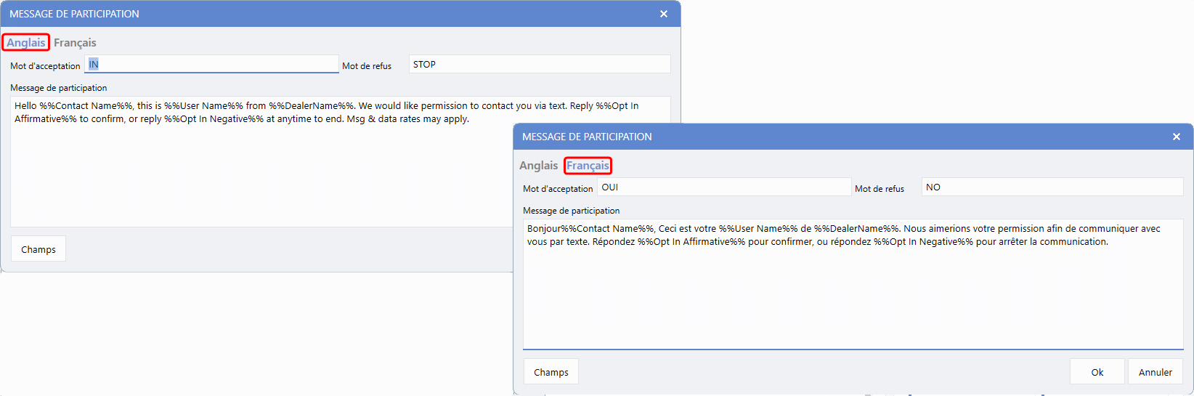Click the Mot de refus label beside STOP
The width and height of the screenshot is (1194, 396).
pyautogui.click(x=367, y=66)
